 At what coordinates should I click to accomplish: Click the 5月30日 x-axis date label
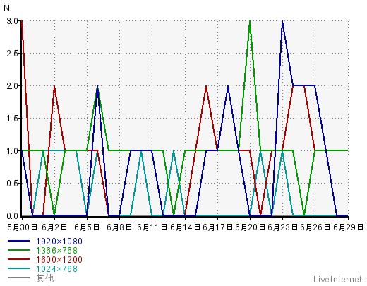click(x=23, y=227)
